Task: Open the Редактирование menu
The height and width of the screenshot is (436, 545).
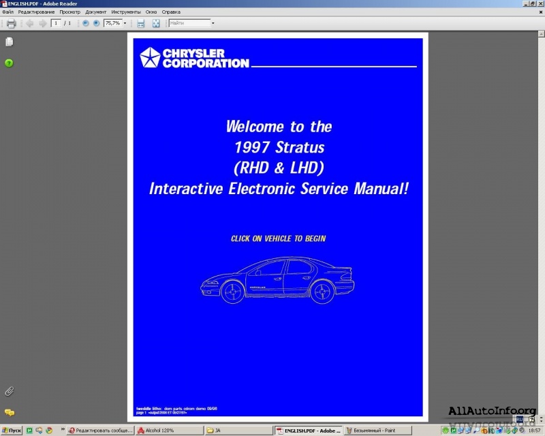Action: click(36, 12)
